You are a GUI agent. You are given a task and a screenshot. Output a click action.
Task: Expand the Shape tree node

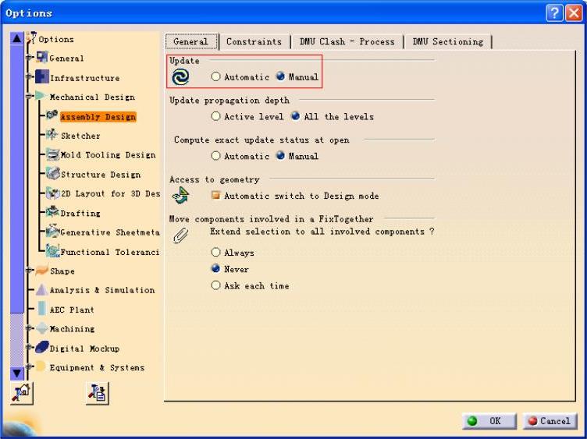28,270
